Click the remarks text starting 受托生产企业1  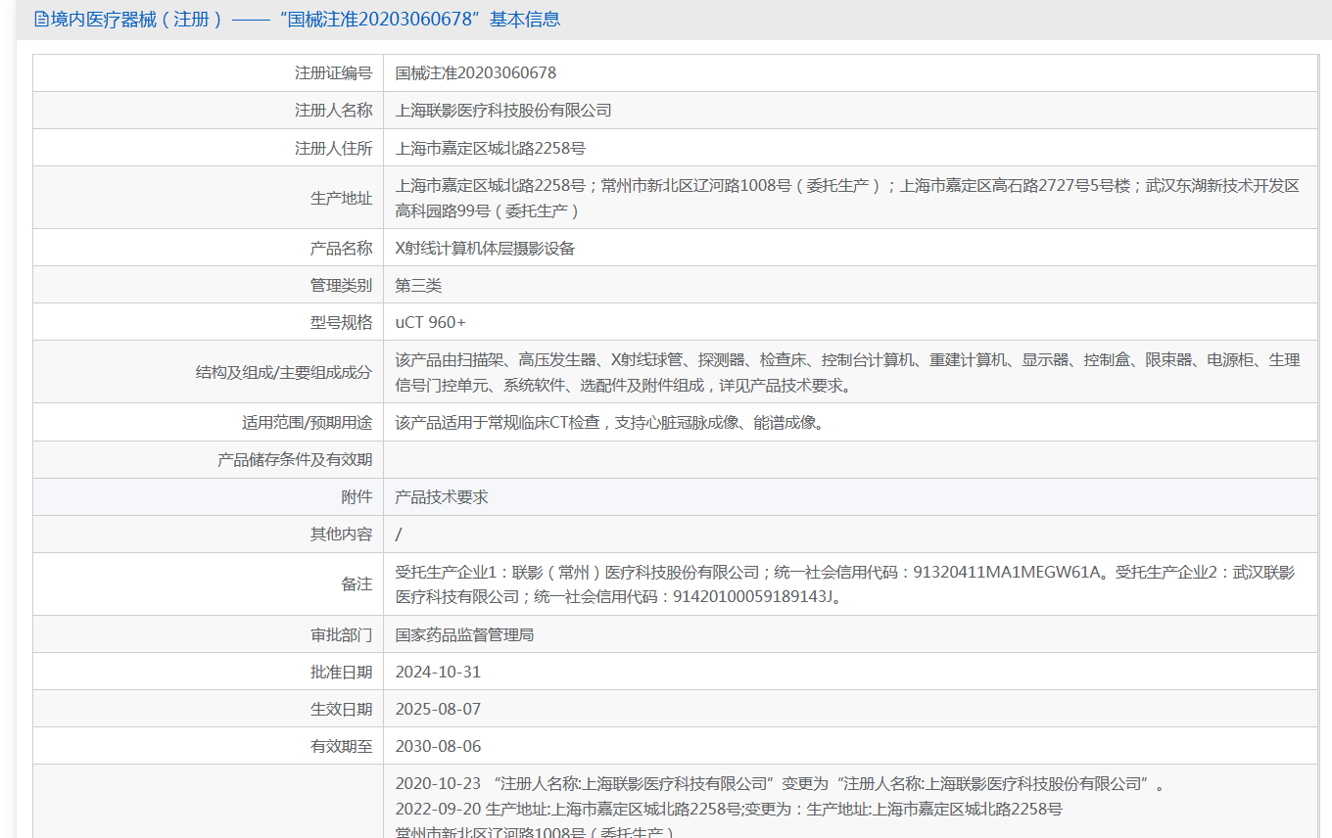tap(845, 584)
